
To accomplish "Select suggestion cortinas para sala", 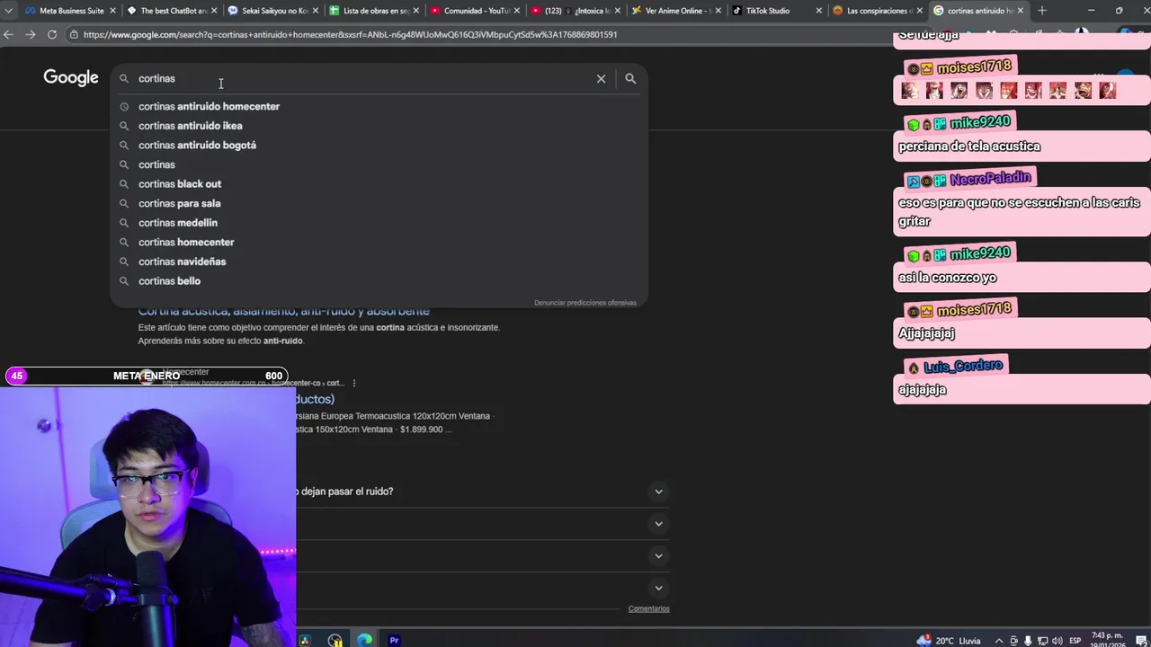I will click(379, 203).
